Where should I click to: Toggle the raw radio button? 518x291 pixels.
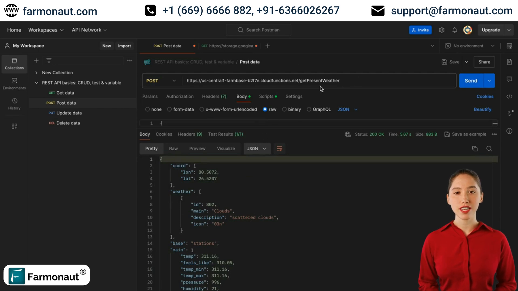[x=264, y=109]
